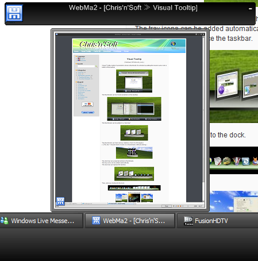258x261 pixels.
Task: Click the black dock icons strip image on the page
Action: (234, 160)
